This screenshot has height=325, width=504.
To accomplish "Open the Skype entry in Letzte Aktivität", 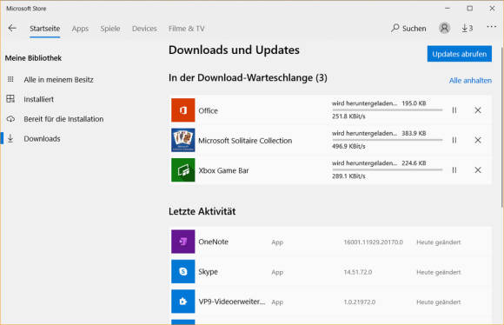I will [330, 272].
